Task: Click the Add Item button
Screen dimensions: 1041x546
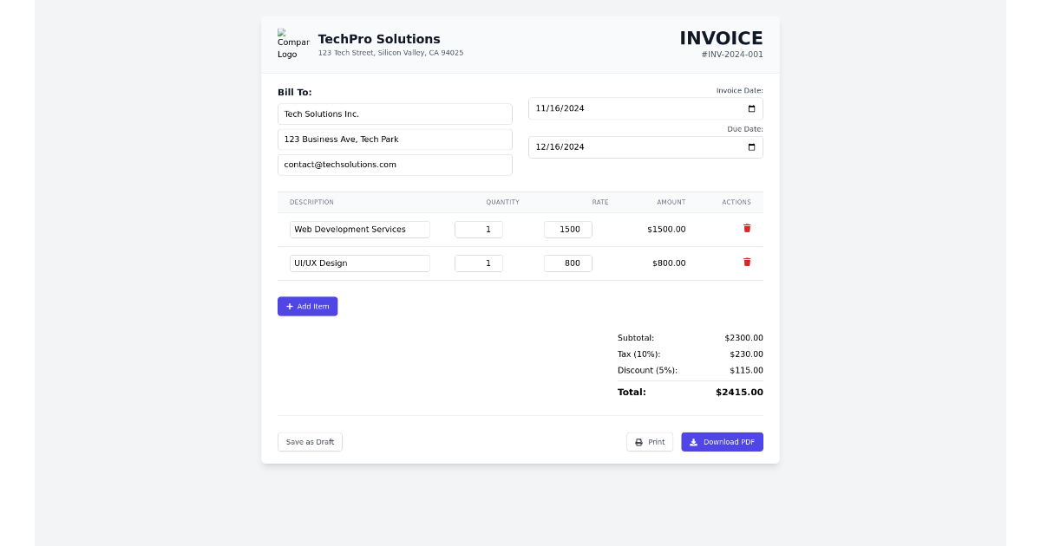Action: tap(307, 307)
